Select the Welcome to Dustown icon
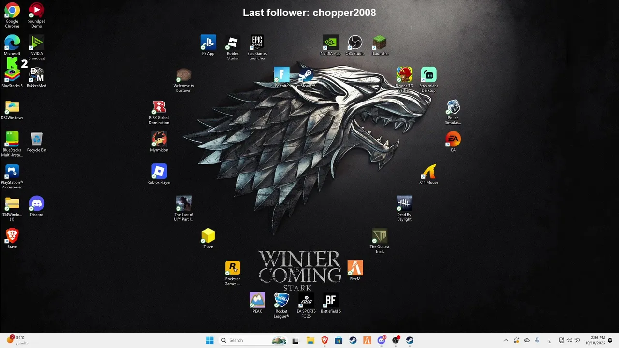 pyautogui.click(x=184, y=80)
